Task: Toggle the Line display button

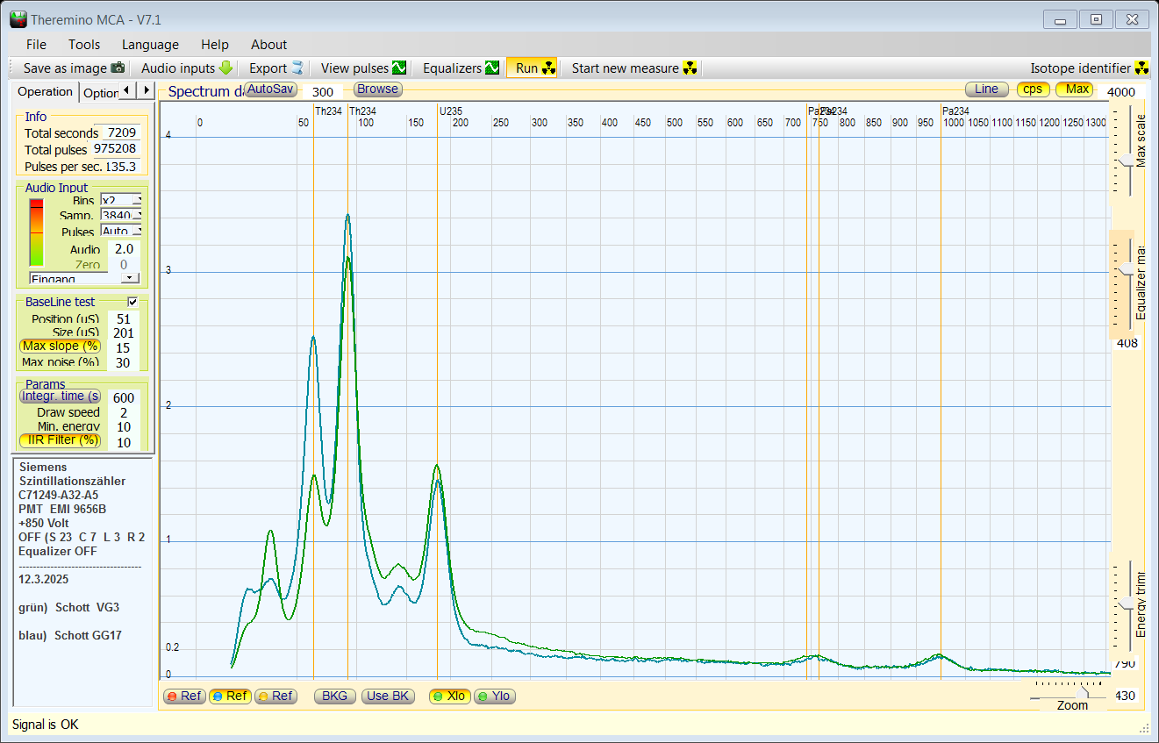Action: pyautogui.click(x=986, y=89)
